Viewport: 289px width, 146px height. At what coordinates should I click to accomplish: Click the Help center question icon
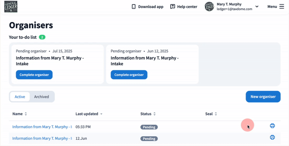pos(173,7)
